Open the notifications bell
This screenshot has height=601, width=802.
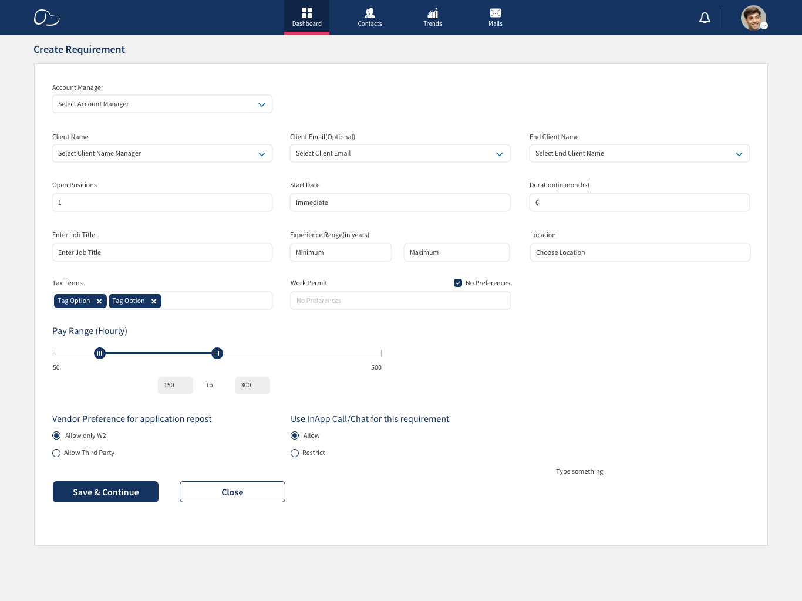[x=705, y=18]
